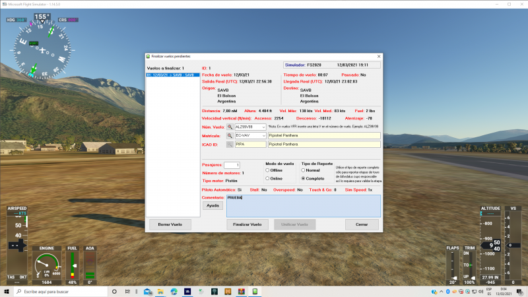Click the 'Fecha de vuelo: 12/03/21' text
Viewport: 528px width, 297px height.
226,75
